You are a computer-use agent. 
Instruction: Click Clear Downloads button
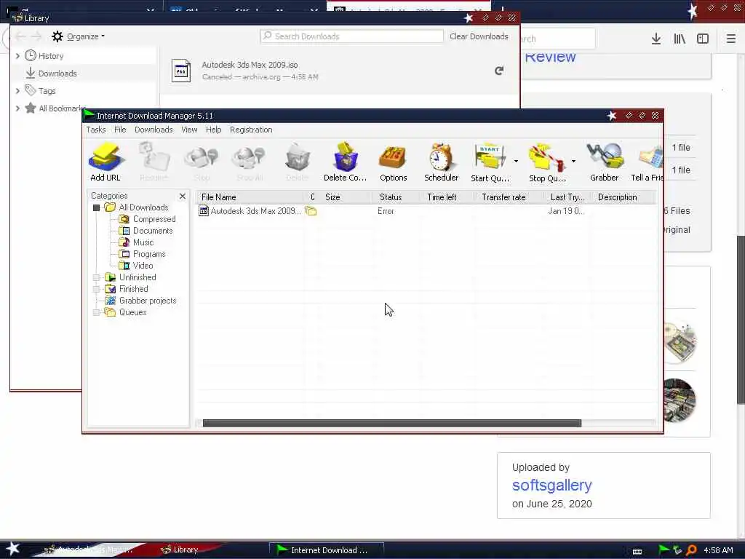(479, 36)
